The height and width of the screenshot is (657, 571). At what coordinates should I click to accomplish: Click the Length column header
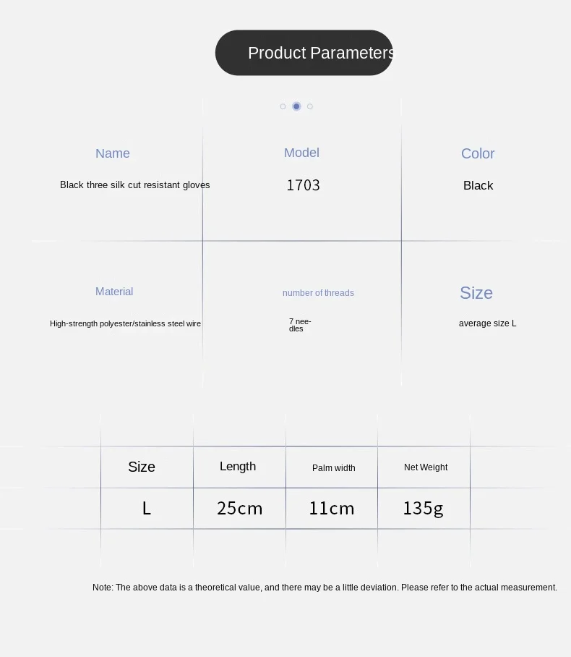tap(238, 467)
